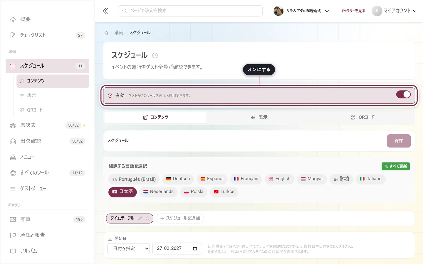Click the date field 27.02.2027
The width and height of the screenshot is (423, 264).
click(x=177, y=248)
